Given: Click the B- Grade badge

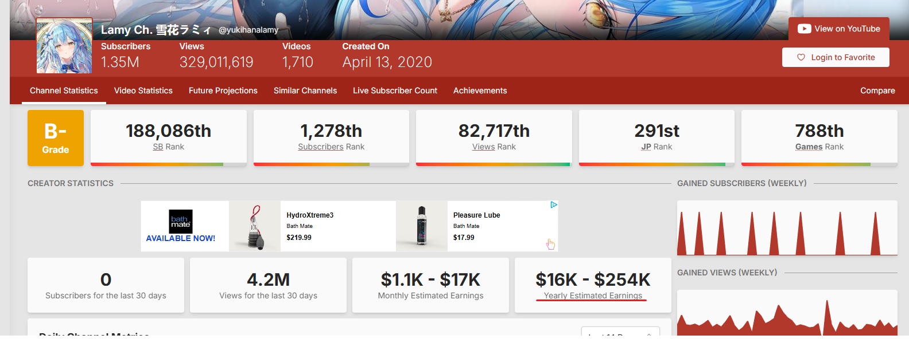Looking at the screenshot, I should (56, 138).
